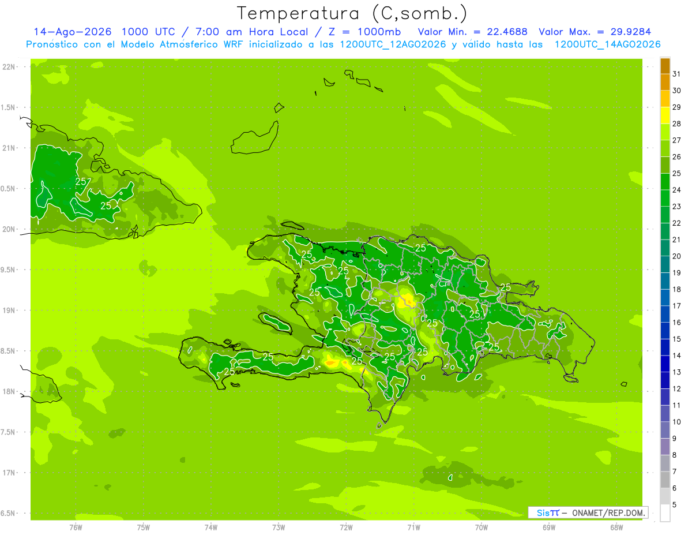The image size is (692, 535).
Task: Click the 76W longitude axis label
Action: click(76, 527)
